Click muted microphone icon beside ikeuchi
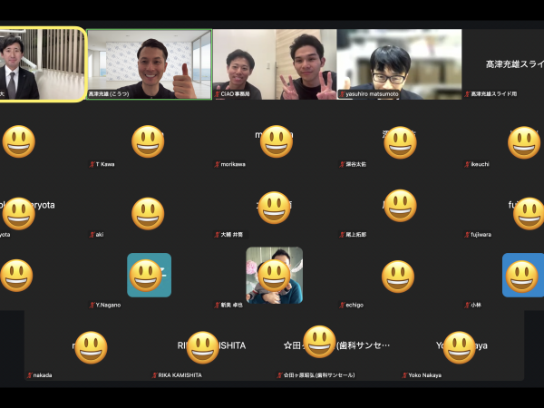The height and width of the screenshot is (408, 544). coord(466,164)
